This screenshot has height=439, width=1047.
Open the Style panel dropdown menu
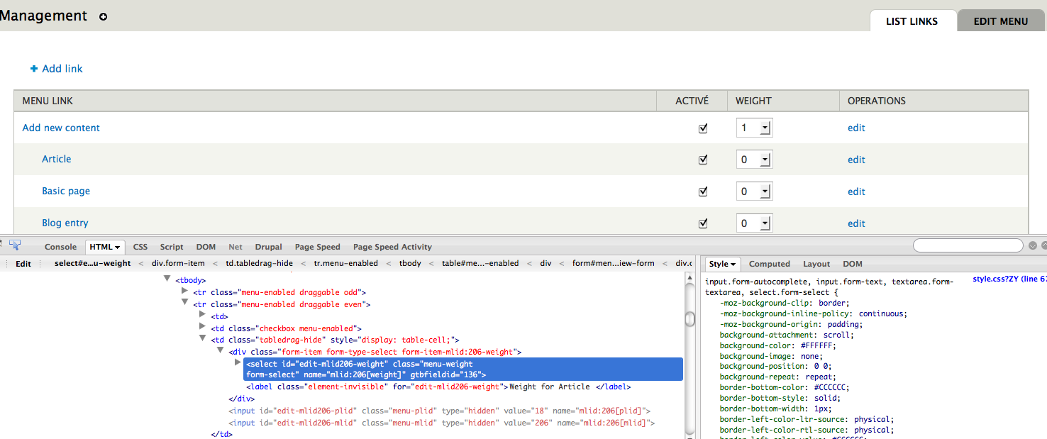(734, 263)
